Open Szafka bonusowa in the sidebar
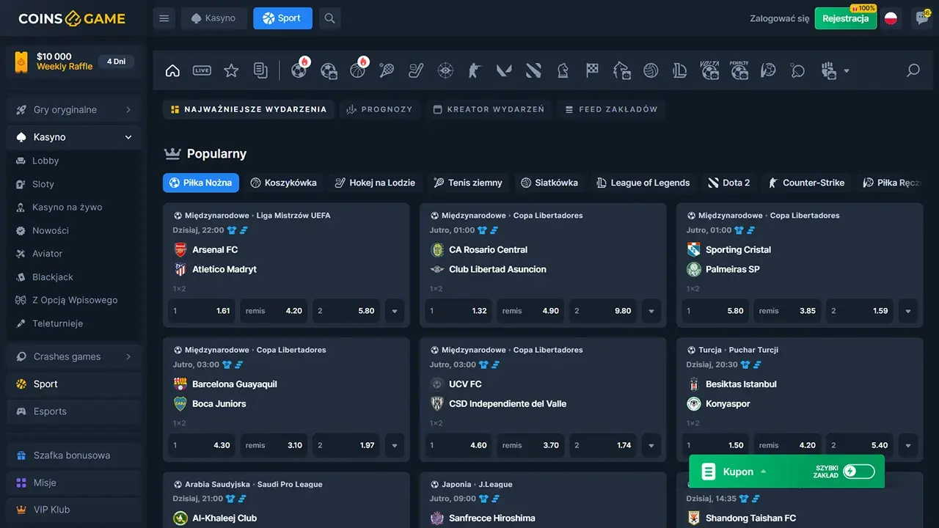This screenshot has width=939, height=528. 73,455
